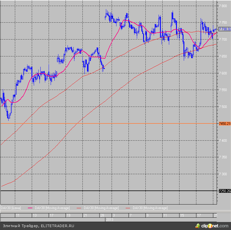
Task: Click the orange 7450.21 level label
Action: tap(224, 123)
